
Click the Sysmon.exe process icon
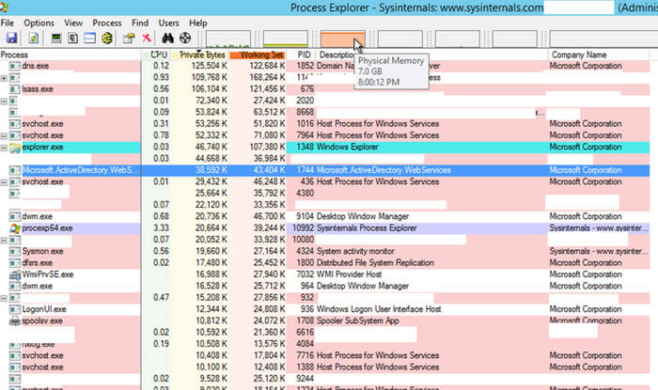[x=15, y=251]
